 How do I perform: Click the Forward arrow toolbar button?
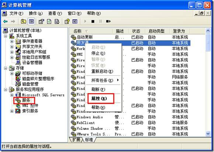click(x=13, y=21)
